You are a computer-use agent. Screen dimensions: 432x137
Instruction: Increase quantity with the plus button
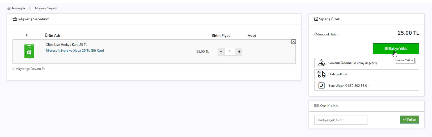239,52
